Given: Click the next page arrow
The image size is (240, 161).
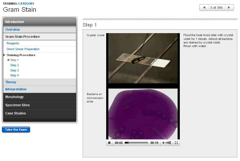Looking at the screenshot, I should click(229, 7).
